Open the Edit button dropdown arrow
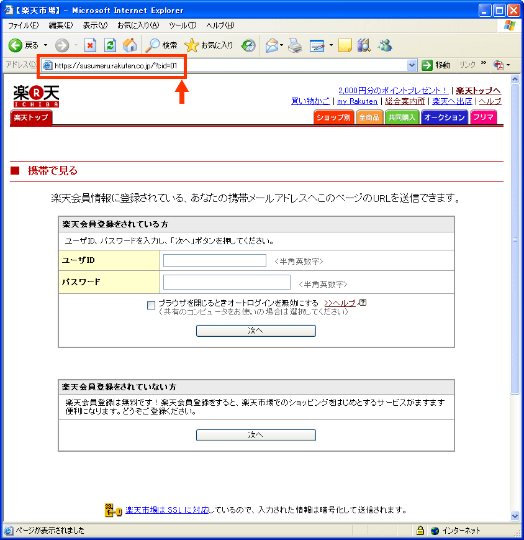The image size is (524, 540). pyautogui.click(x=331, y=45)
